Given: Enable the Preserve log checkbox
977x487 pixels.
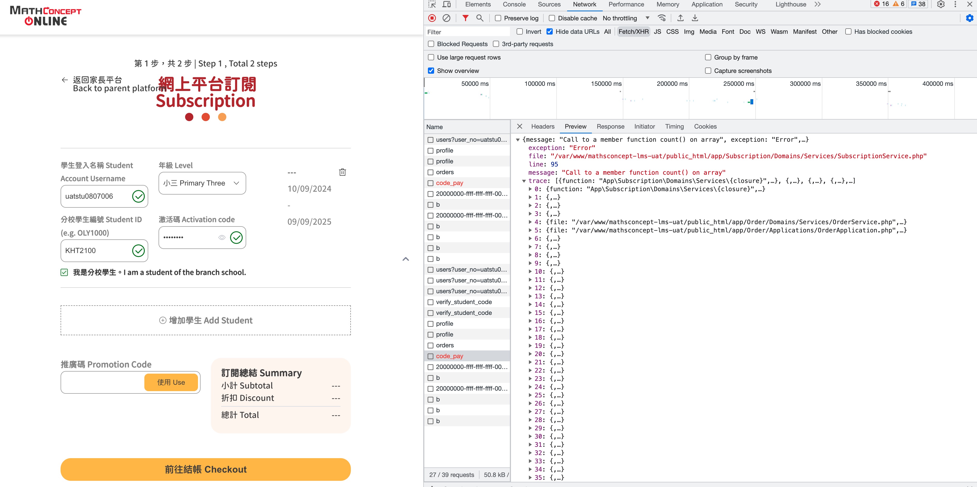Looking at the screenshot, I should [x=498, y=18].
